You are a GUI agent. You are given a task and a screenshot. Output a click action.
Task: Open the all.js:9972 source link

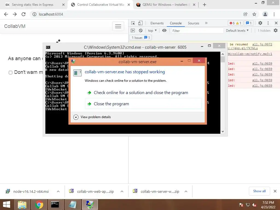point(262,44)
